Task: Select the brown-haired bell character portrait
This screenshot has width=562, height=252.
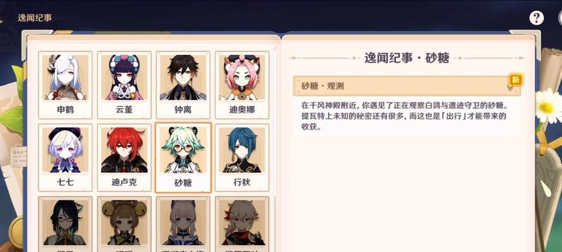Action: pyautogui.click(x=124, y=224)
